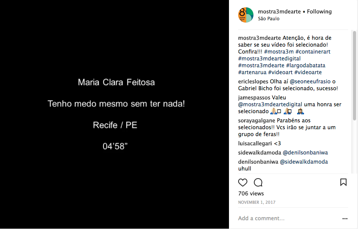The image size is (358, 229).
Task: Like the post with the heart icon
Action: (243, 182)
